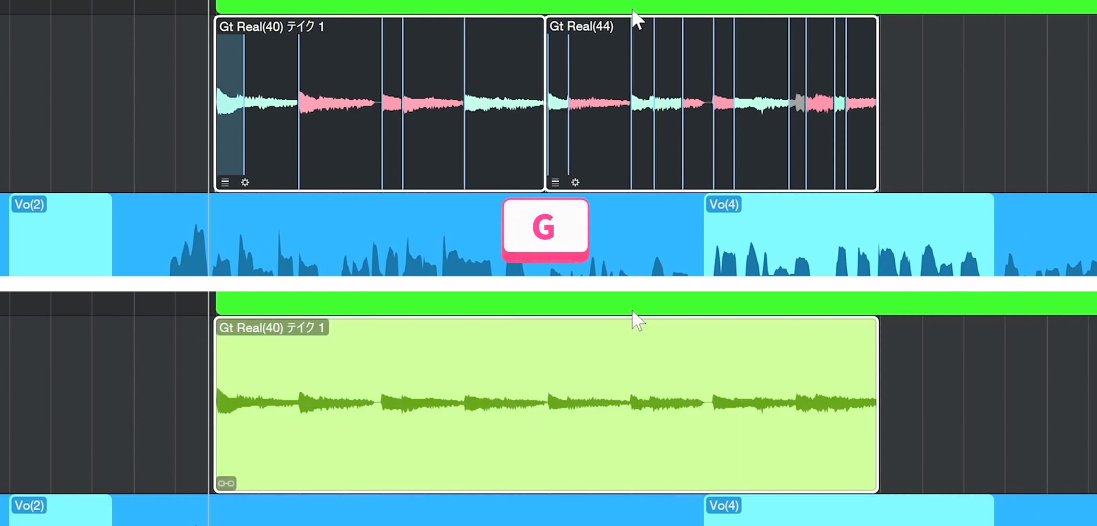Click list icon in dark Gt Real(40) テイク 1 event
Screen dimensions: 1097x526
tap(225, 182)
